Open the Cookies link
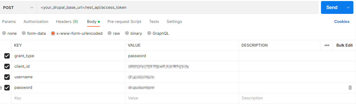356x104 pixels. point(342,22)
